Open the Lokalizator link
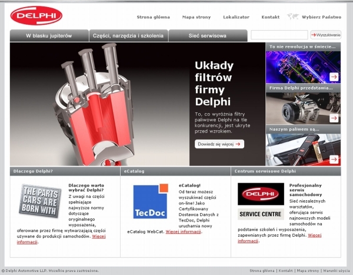This screenshot has width=353, height=275. coord(236,17)
